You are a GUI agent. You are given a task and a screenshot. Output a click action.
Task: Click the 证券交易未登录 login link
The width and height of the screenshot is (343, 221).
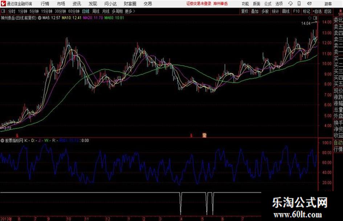[x=199, y=4]
